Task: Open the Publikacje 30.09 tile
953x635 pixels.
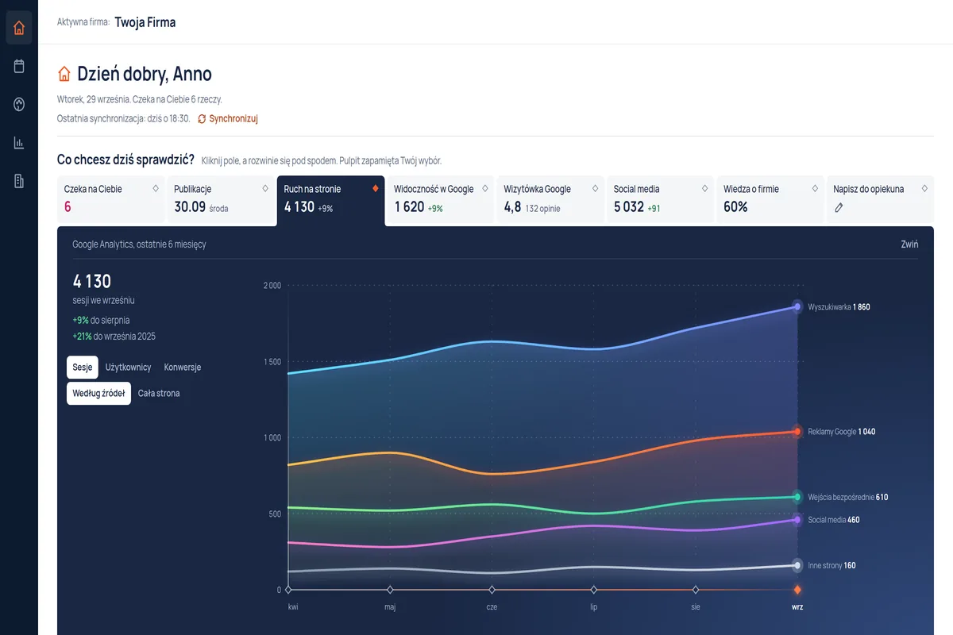Action: [221, 200]
